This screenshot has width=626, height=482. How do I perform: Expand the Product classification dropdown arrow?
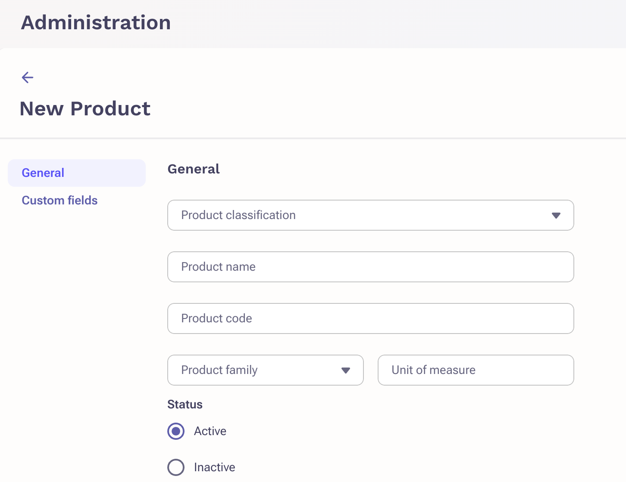pyautogui.click(x=556, y=215)
